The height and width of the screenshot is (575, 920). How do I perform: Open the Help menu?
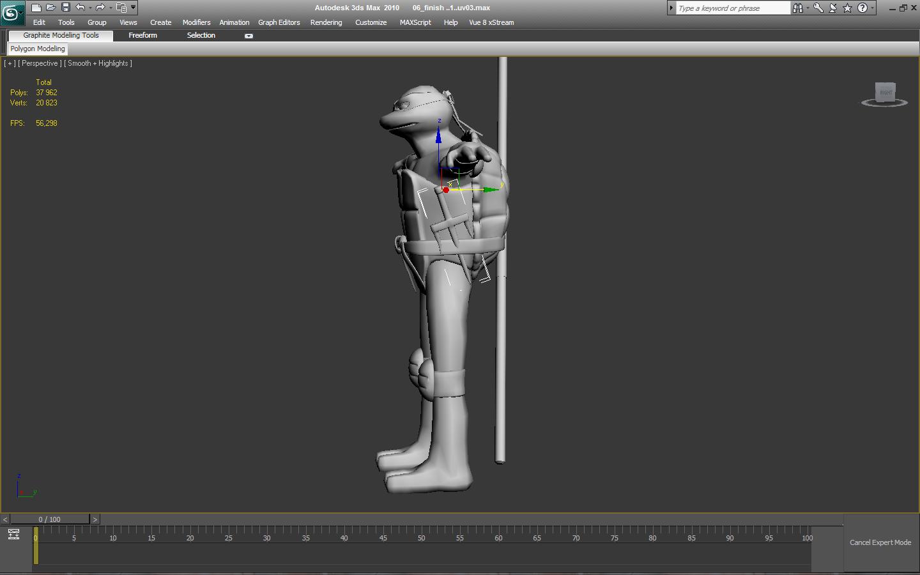coord(450,22)
